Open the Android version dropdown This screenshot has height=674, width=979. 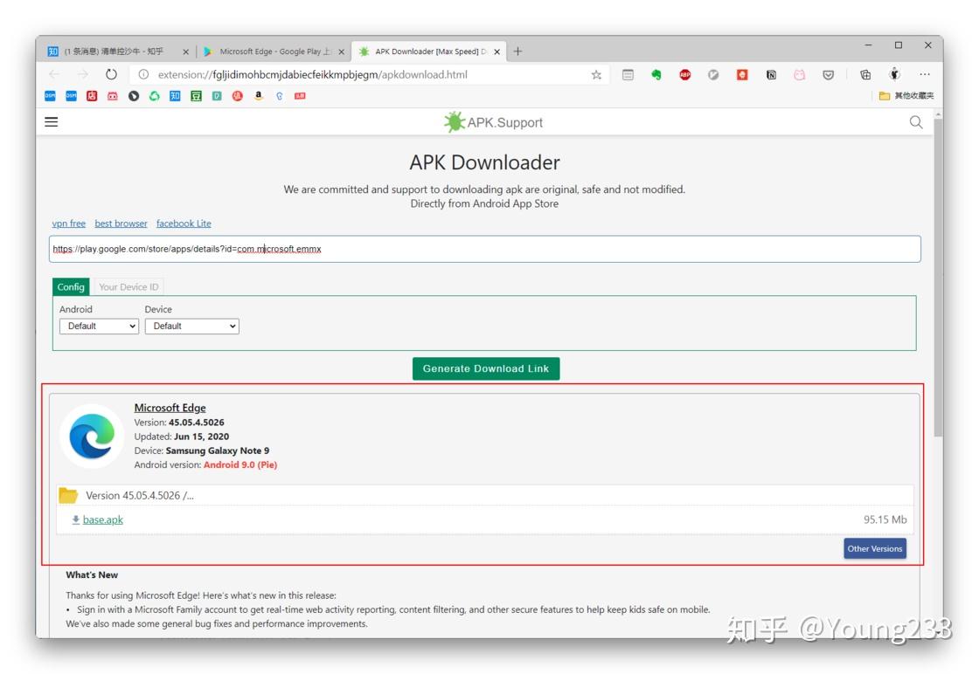(100, 327)
